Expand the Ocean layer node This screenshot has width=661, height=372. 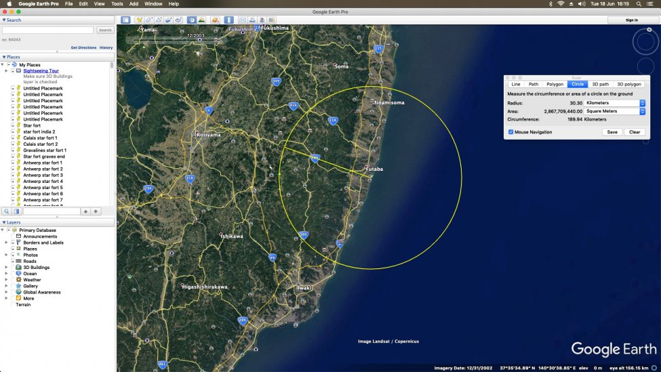coord(6,274)
